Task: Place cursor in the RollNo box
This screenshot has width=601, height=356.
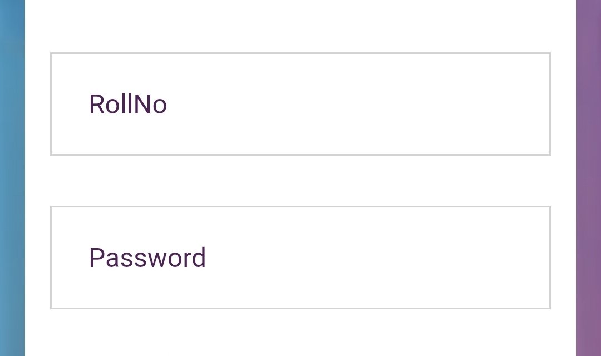Action: tap(300, 104)
